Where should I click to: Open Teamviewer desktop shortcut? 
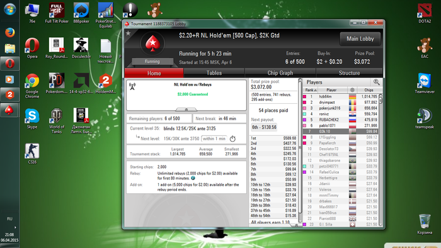pos(425,84)
